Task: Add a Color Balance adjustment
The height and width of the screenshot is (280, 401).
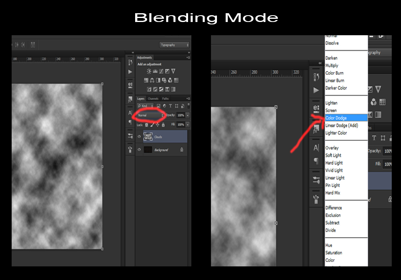Action: [152, 80]
